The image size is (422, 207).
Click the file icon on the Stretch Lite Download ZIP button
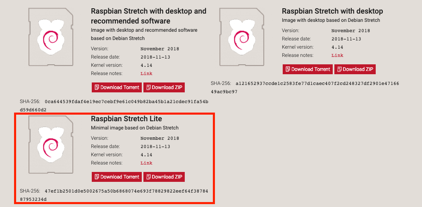pyautogui.click(x=149, y=177)
